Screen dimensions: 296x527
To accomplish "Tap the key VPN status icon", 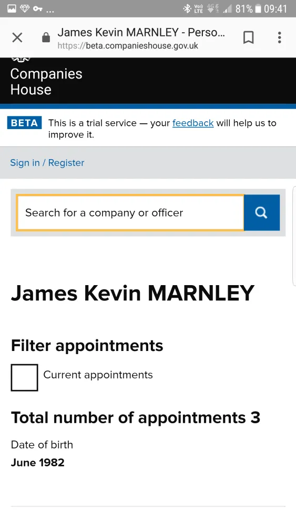I will pos(37,8).
